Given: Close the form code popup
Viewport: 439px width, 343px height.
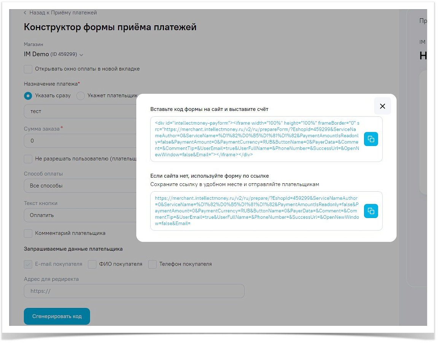Looking at the screenshot, I should tap(382, 106).
